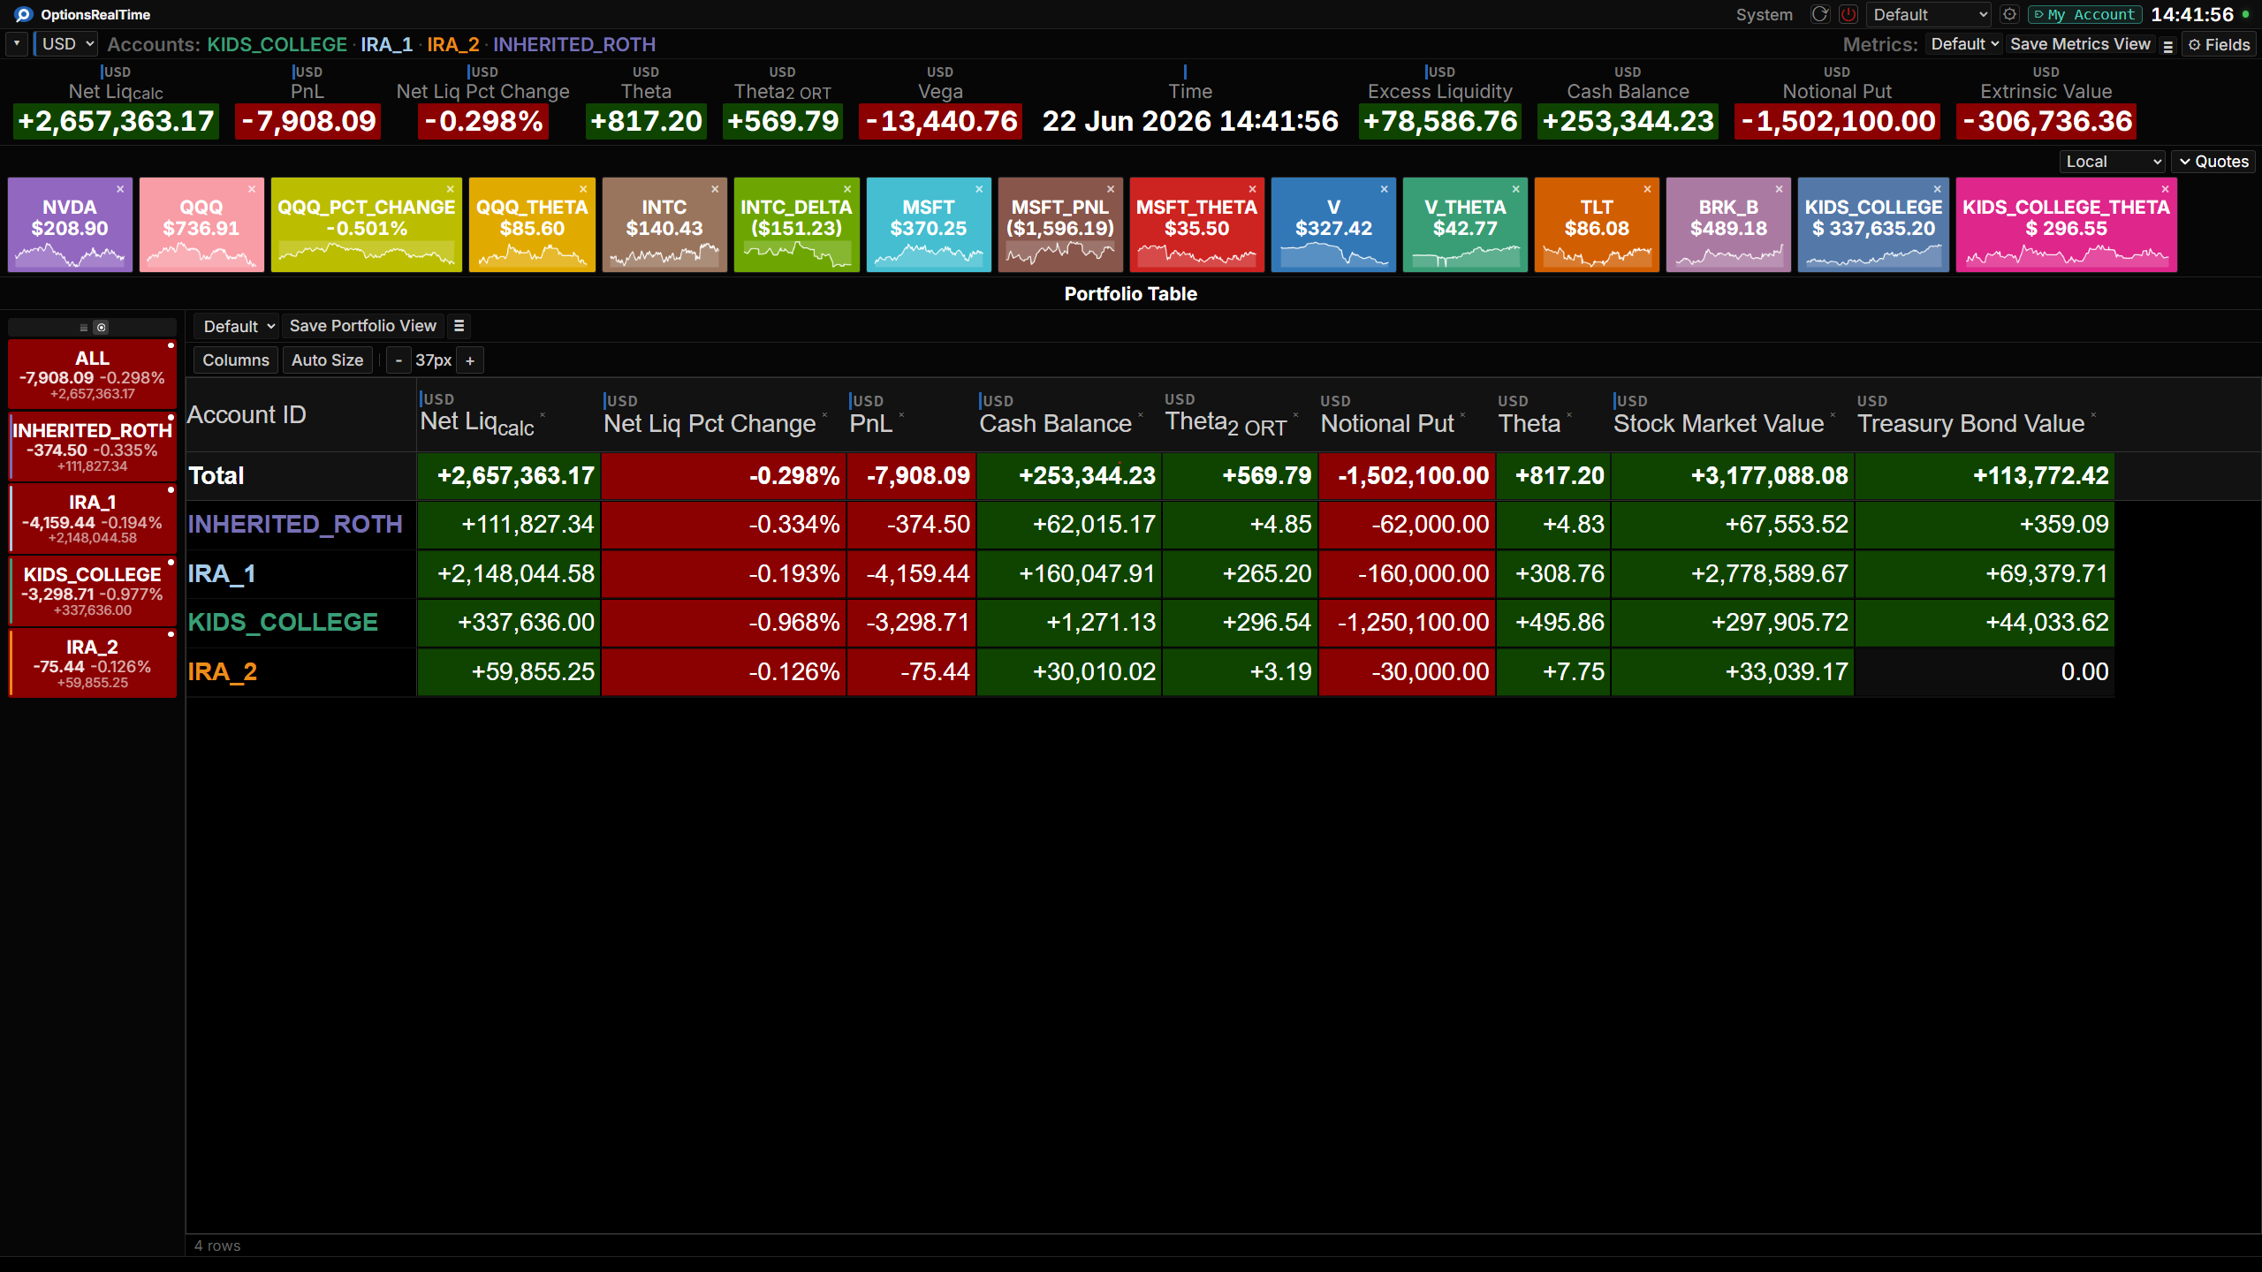Close the QQQ_THETA tile

583,189
